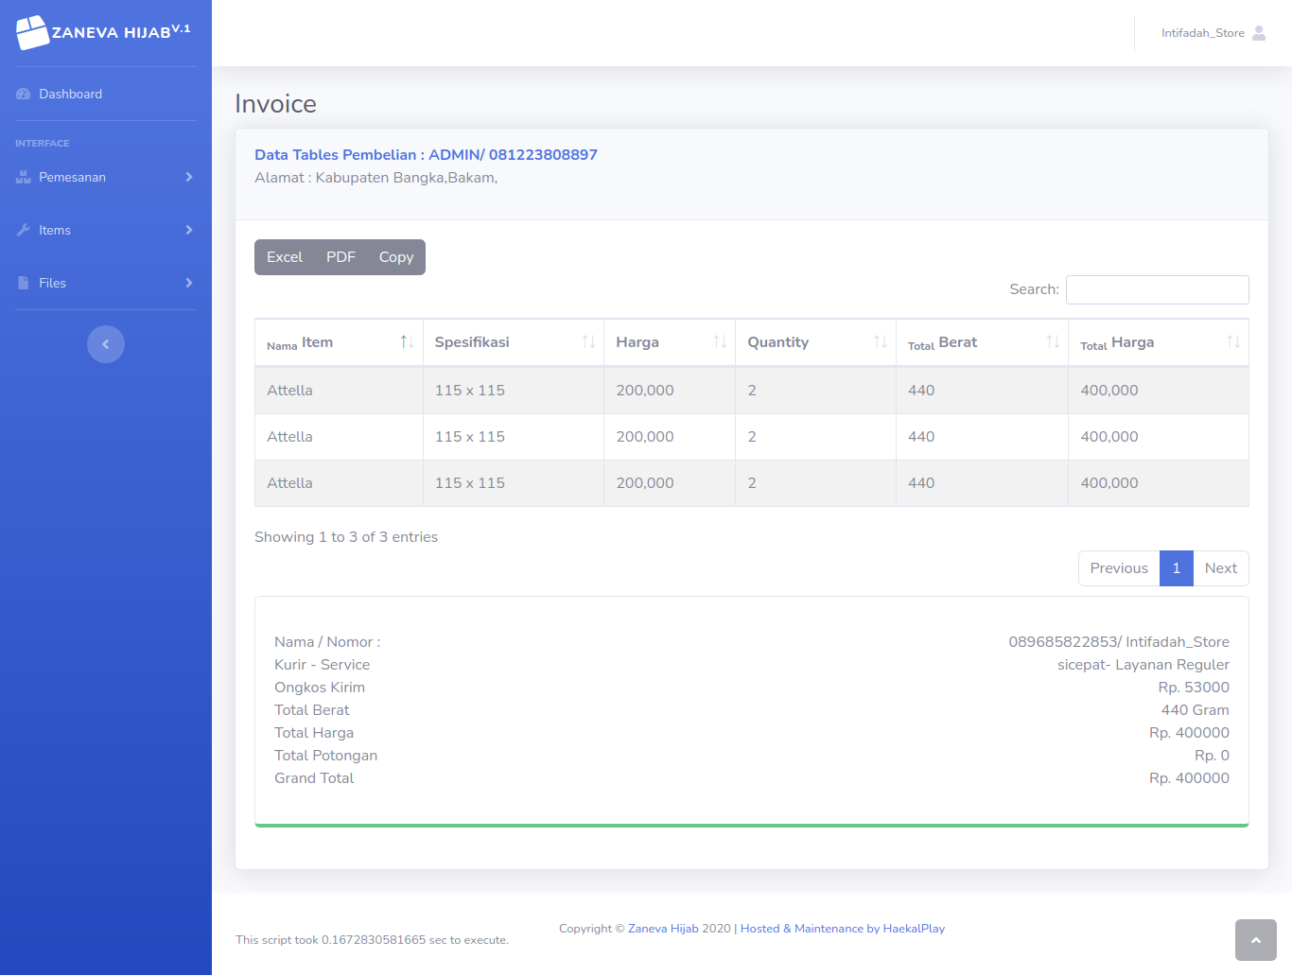The width and height of the screenshot is (1292, 976).
Task: Sort by Quantity column arrows
Action: click(x=881, y=342)
